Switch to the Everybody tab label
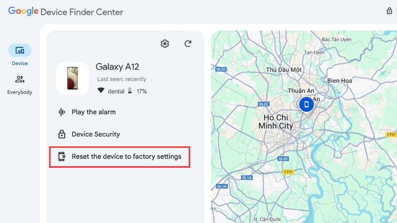 coord(20,92)
